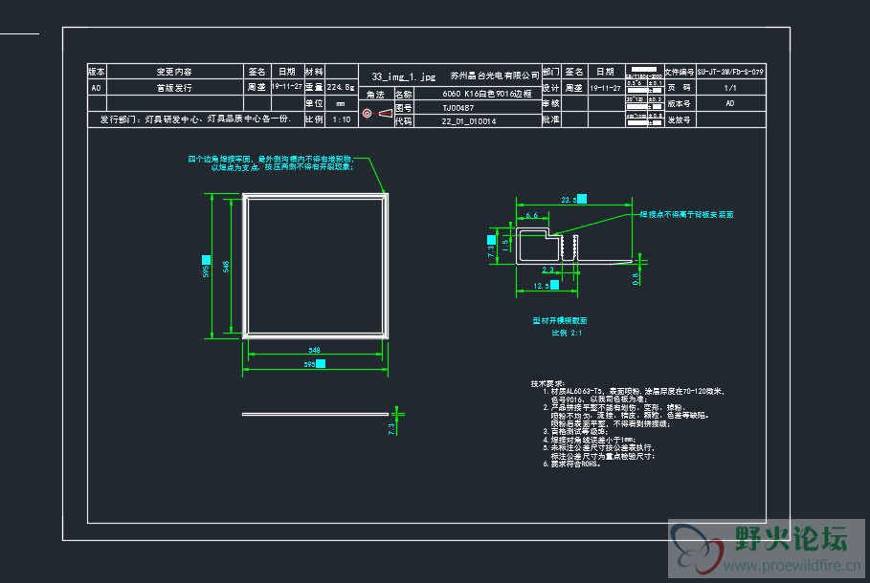This screenshot has height=583, width=870.
Task: Click the "代码" label cell
Action: (403, 121)
